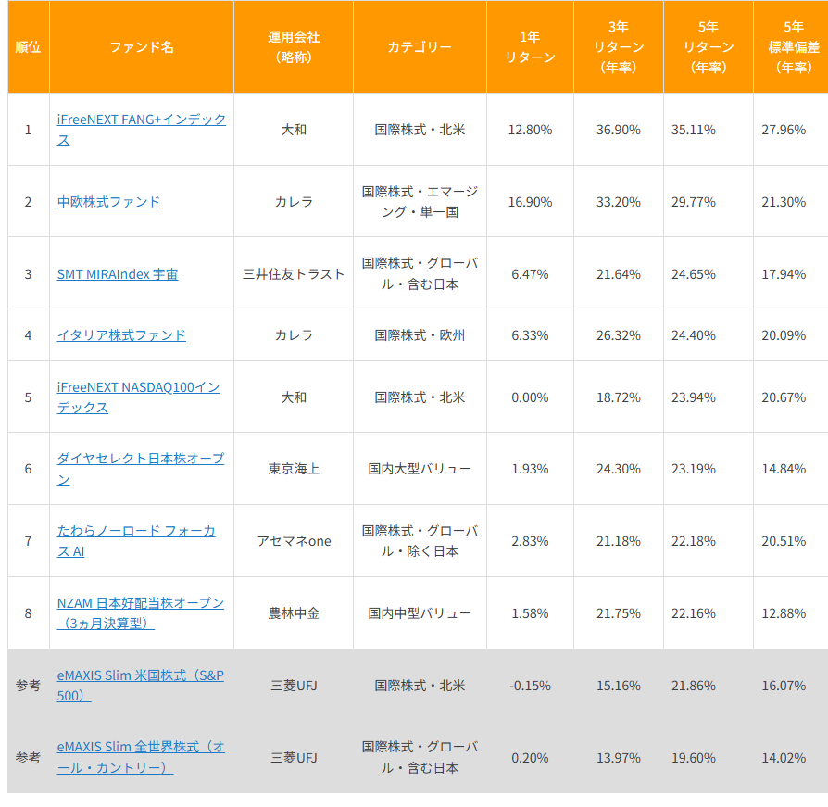
Task: Select the 16.07% standard deviation cell
Action: coord(791,686)
